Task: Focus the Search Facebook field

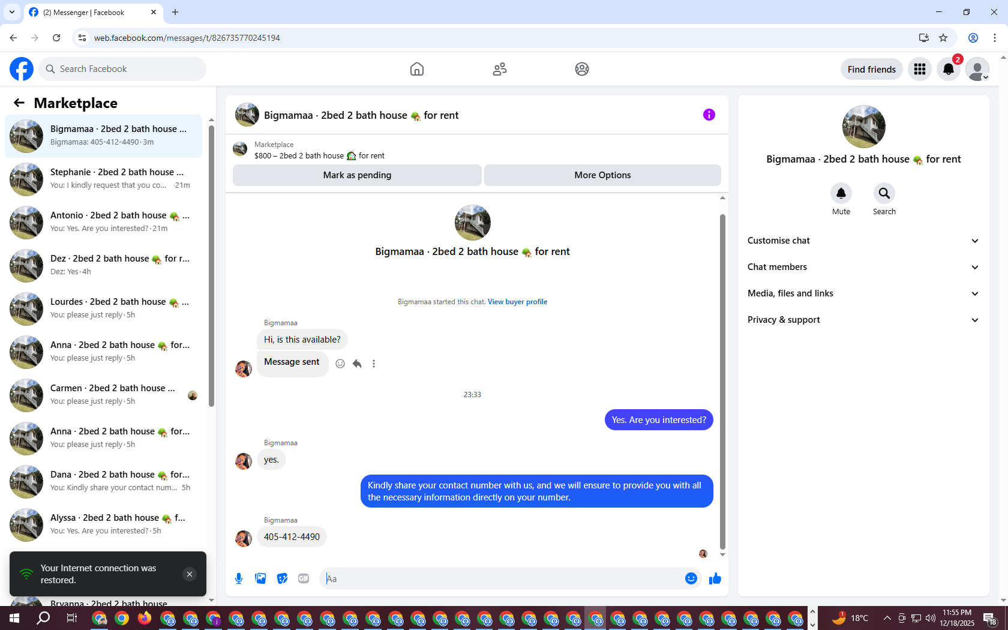Action: (x=122, y=69)
